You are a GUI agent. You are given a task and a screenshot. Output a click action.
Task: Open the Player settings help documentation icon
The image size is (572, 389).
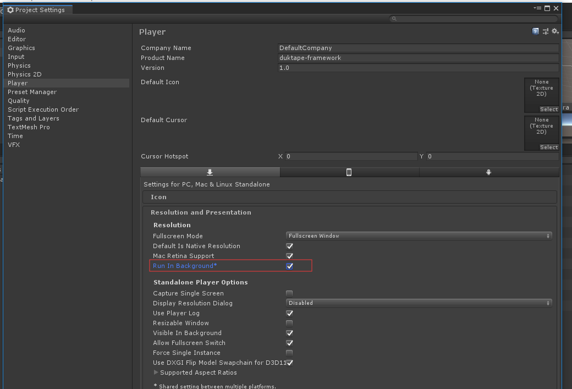(x=535, y=31)
